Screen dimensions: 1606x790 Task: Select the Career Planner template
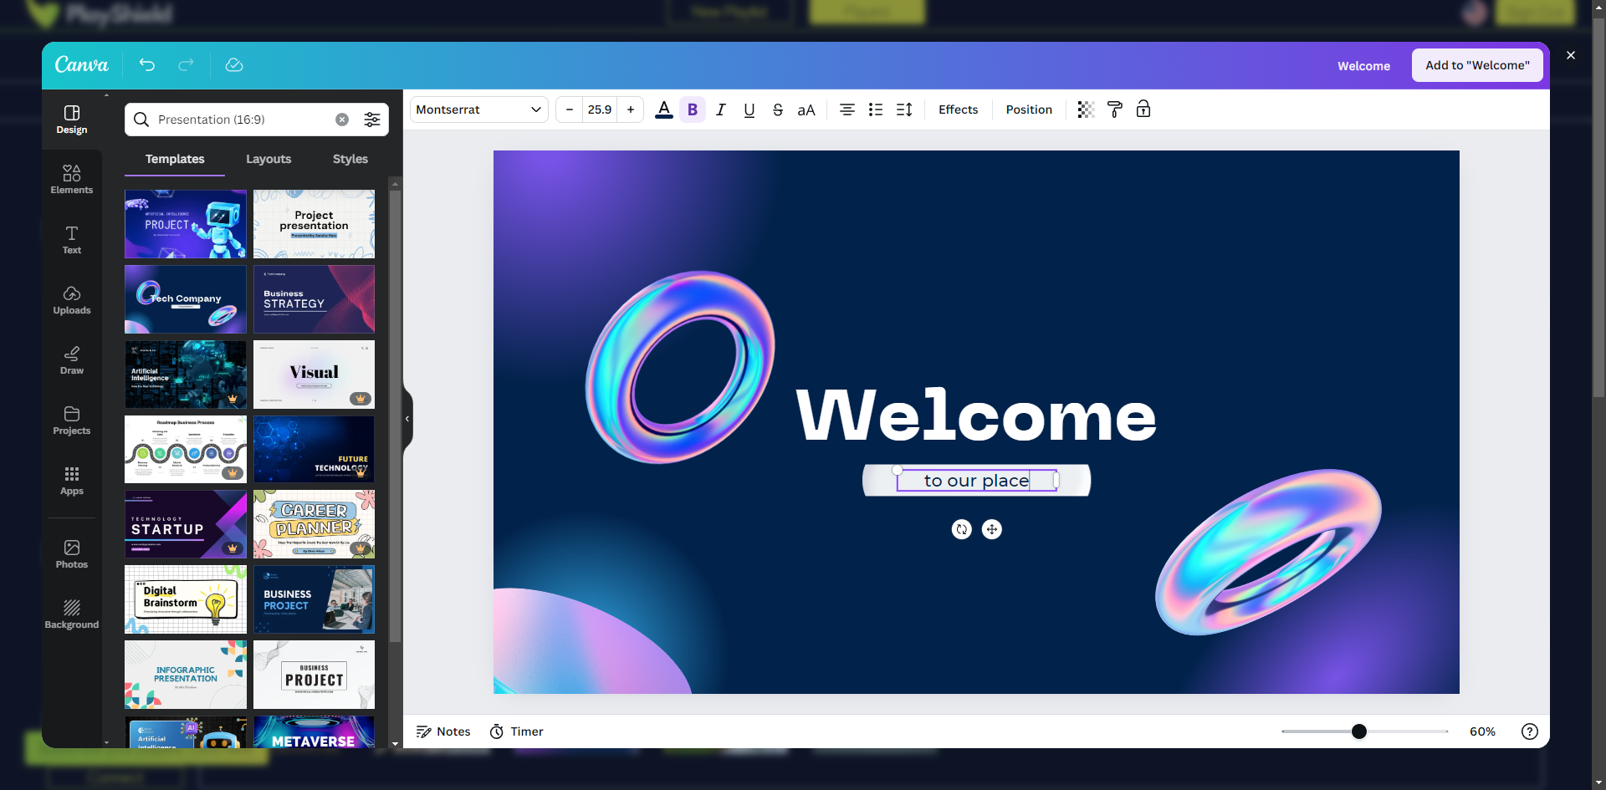[x=315, y=524]
